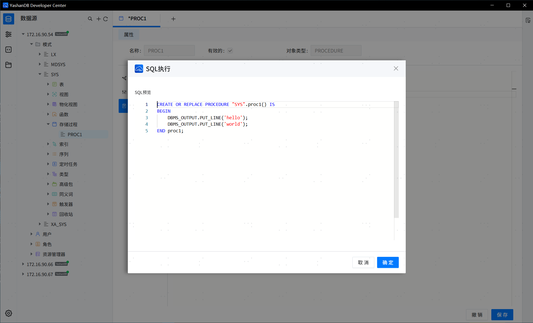Image resolution: width=533 pixels, height=323 pixels.
Task: Click the plus icon to add data source
Action: click(98, 19)
